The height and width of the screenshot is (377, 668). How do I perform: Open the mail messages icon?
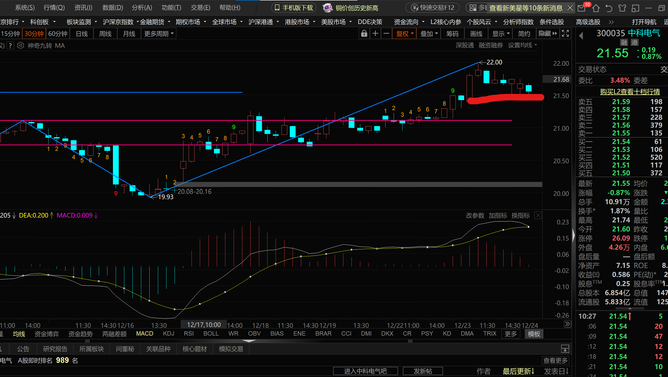tap(582, 8)
